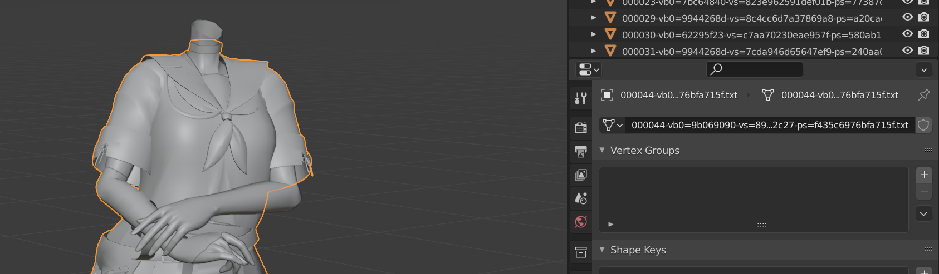Edit the mesh data name field
The image size is (939, 274).
tap(770, 125)
